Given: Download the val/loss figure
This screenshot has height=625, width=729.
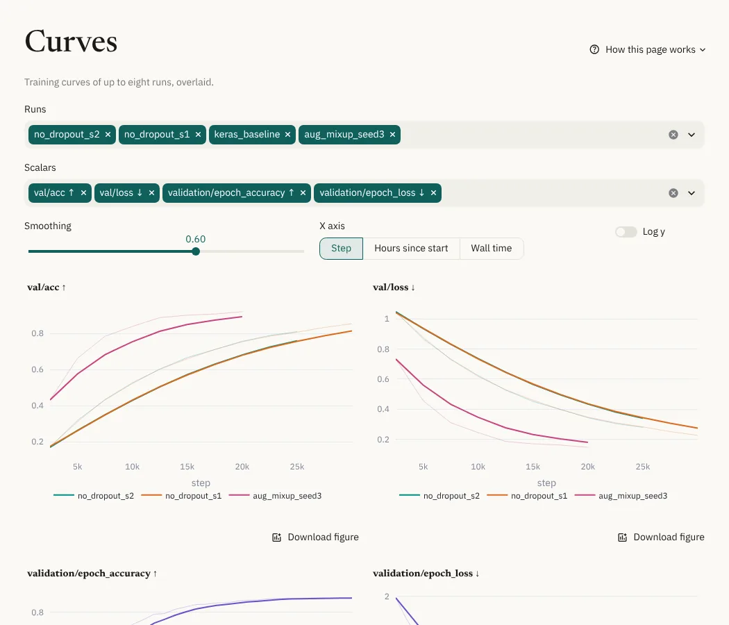Looking at the screenshot, I should click(x=661, y=537).
